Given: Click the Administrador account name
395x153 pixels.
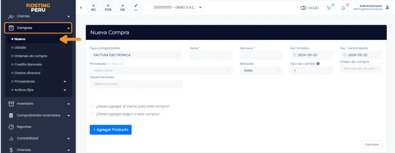Looking at the screenshot, I should click(x=371, y=6).
